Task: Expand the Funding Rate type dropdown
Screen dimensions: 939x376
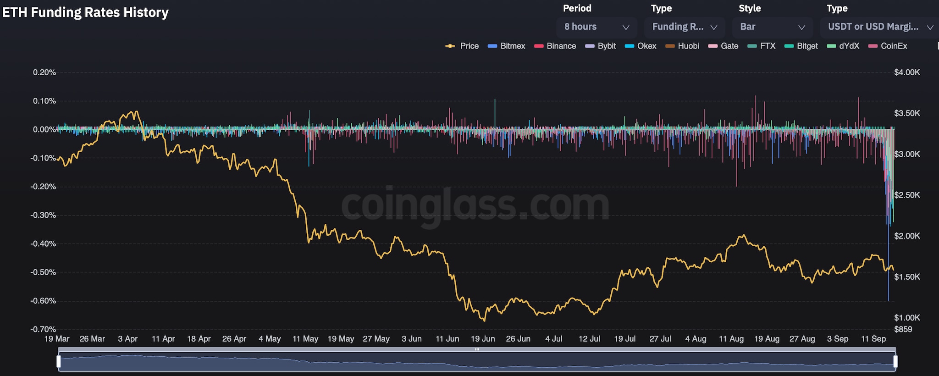Action: point(684,27)
